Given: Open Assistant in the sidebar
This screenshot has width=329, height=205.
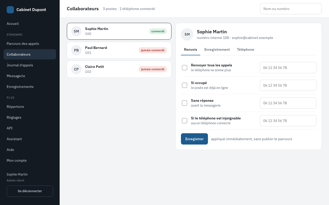Looking at the screenshot, I should (x=30, y=139).
